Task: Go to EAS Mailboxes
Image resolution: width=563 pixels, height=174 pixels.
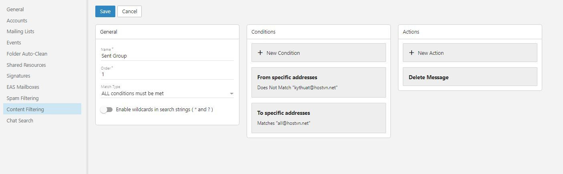Action: (23, 87)
